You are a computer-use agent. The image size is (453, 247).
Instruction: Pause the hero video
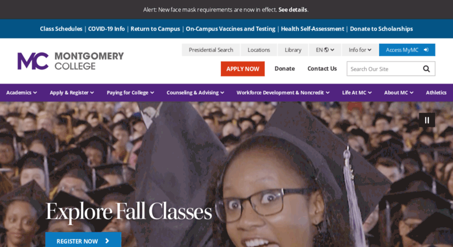427,120
